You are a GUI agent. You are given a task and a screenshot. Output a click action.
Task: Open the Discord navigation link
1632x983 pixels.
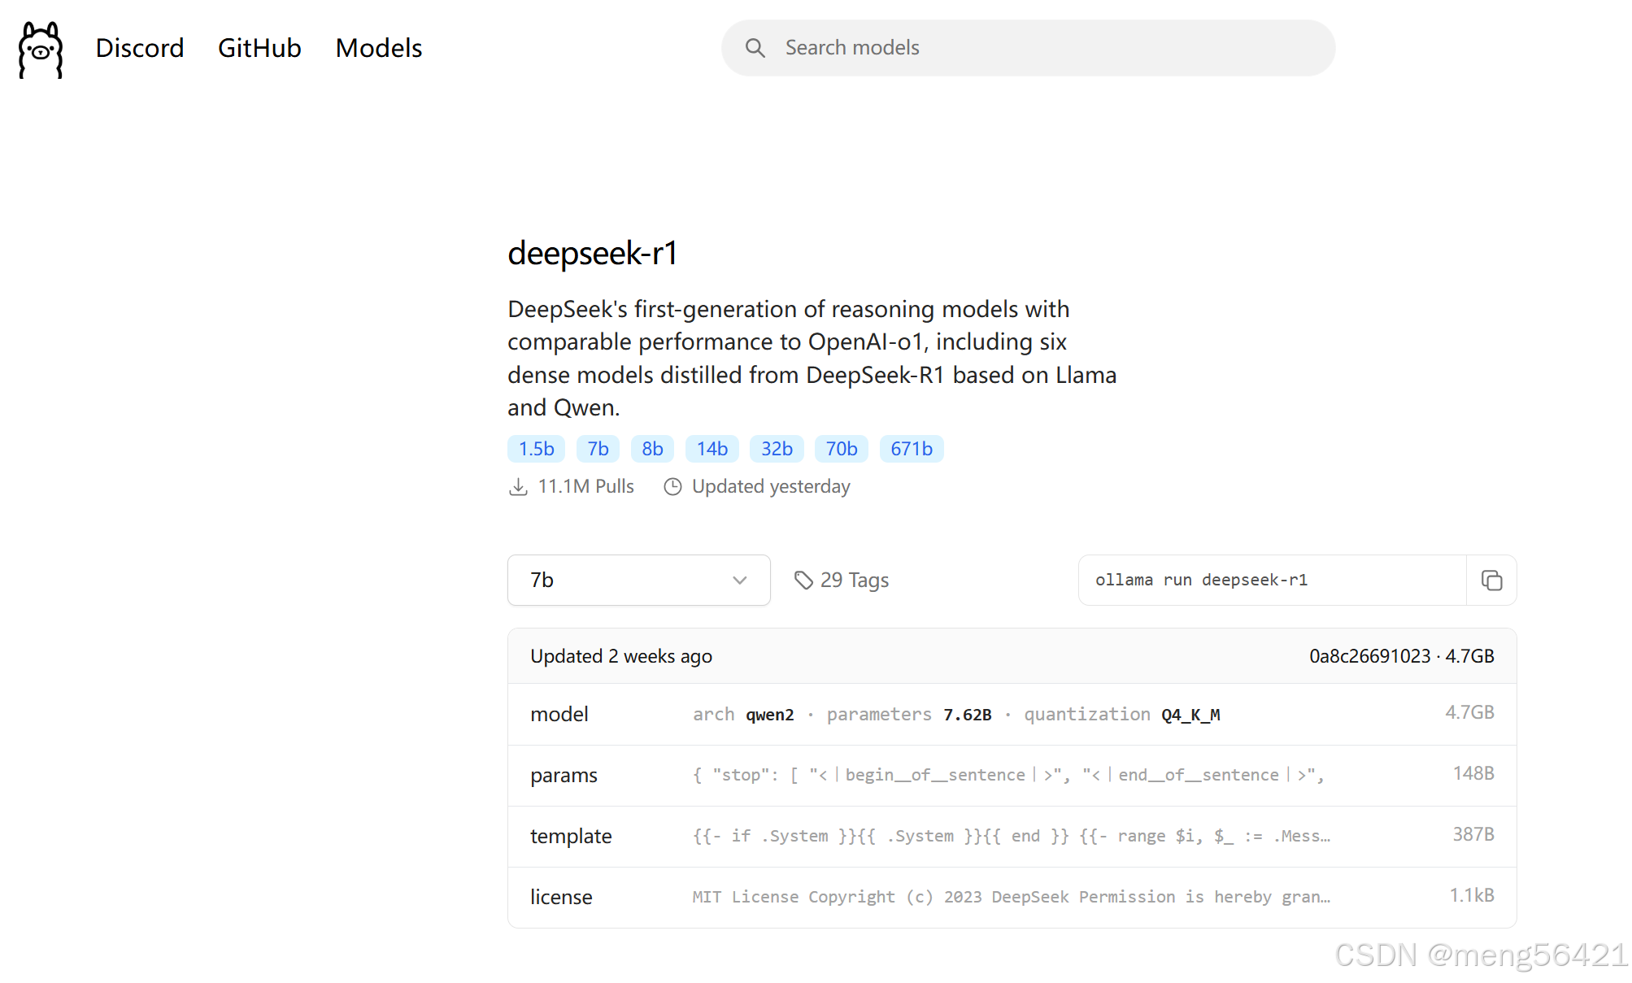point(139,48)
